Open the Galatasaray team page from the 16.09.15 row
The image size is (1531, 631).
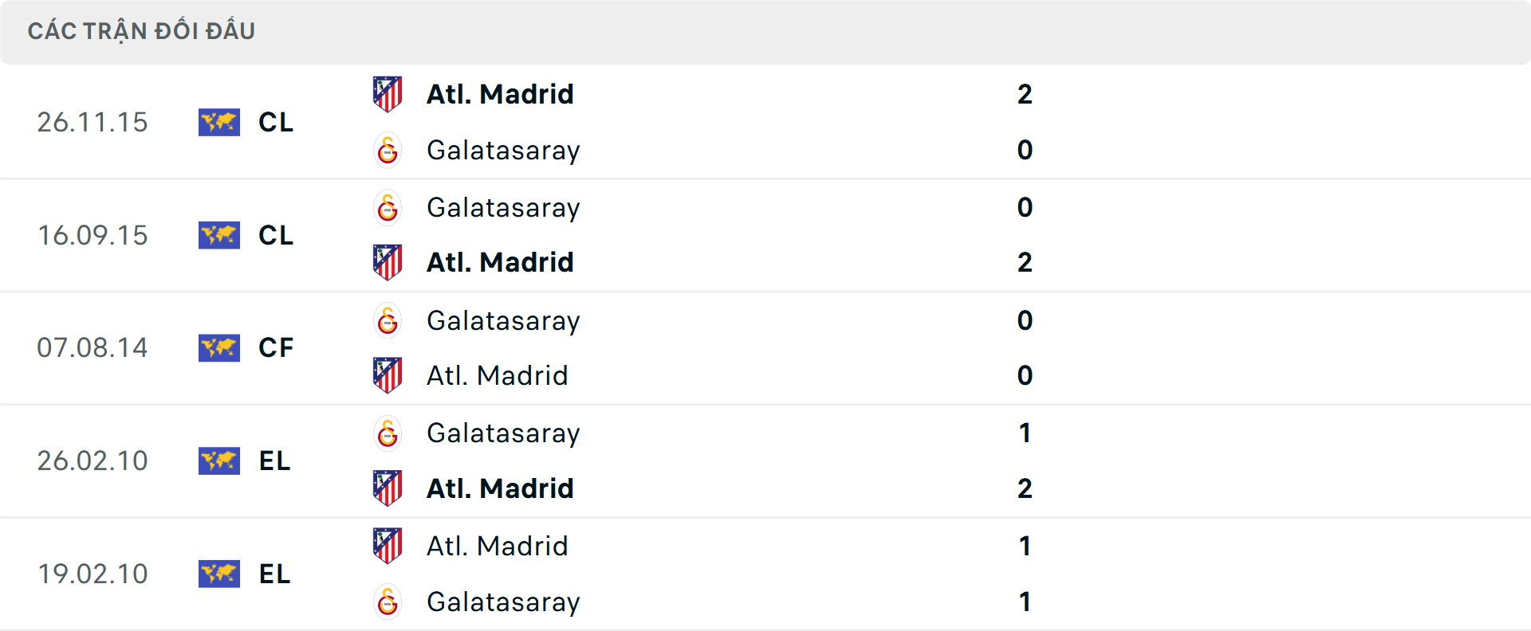coord(503,207)
